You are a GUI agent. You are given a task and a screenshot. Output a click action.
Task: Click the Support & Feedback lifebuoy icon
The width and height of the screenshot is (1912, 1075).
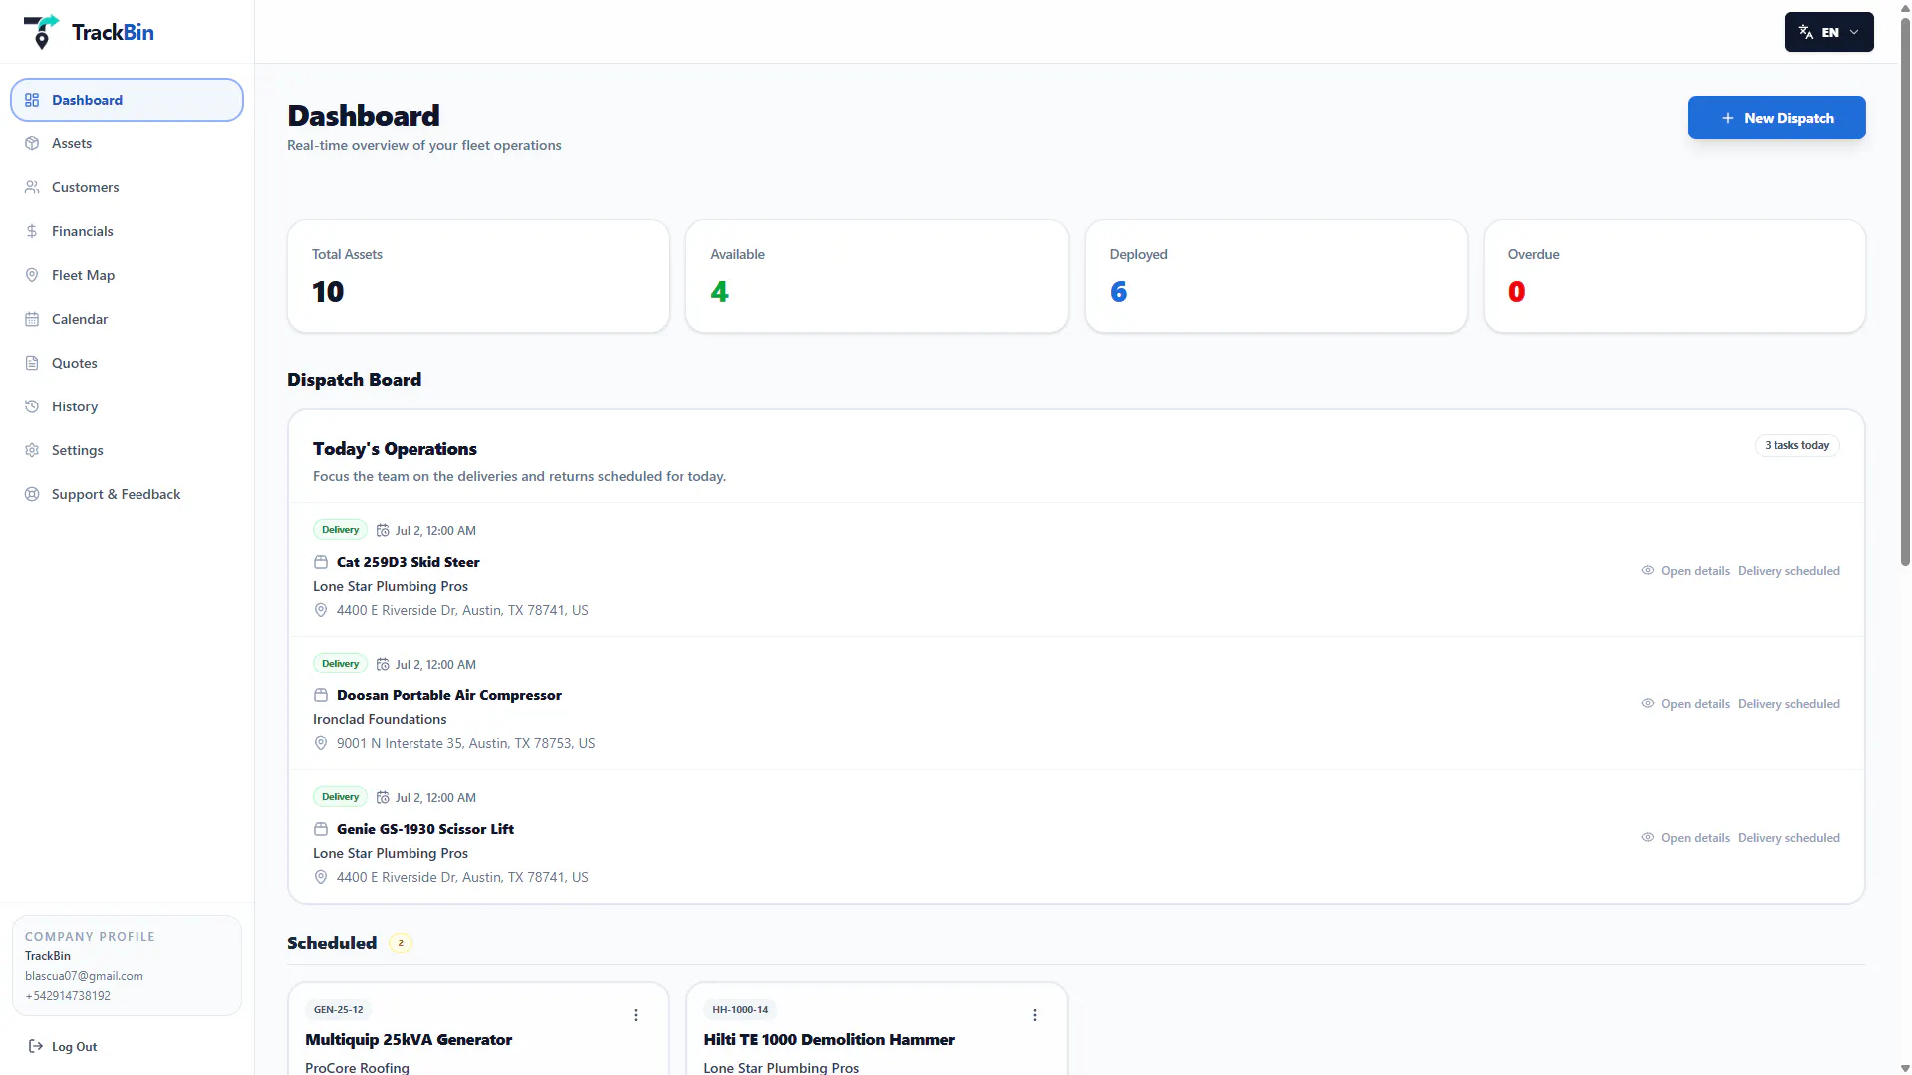pos(32,494)
